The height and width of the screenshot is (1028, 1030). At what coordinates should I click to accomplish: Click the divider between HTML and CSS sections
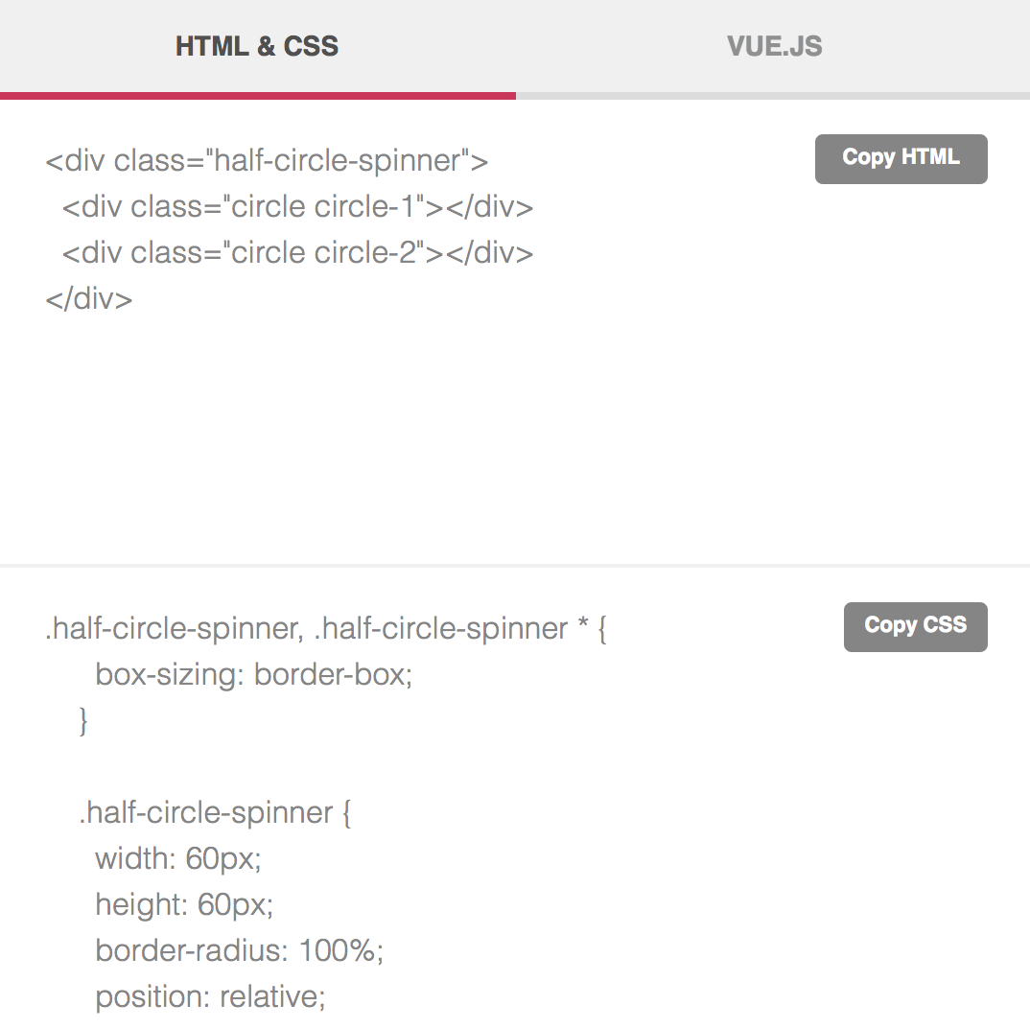[515, 566]
